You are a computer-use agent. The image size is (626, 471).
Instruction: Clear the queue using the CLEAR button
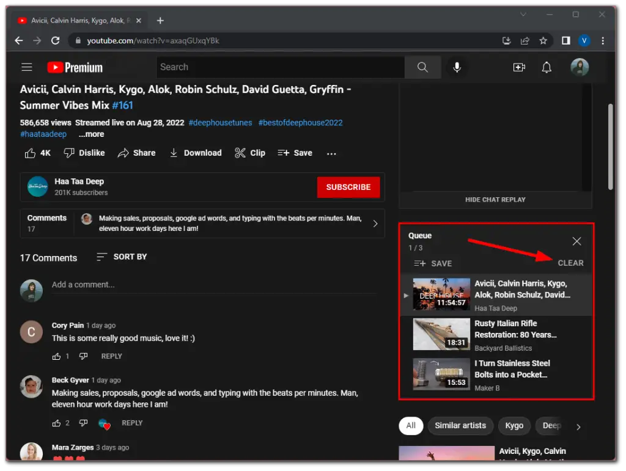(570, 263)
